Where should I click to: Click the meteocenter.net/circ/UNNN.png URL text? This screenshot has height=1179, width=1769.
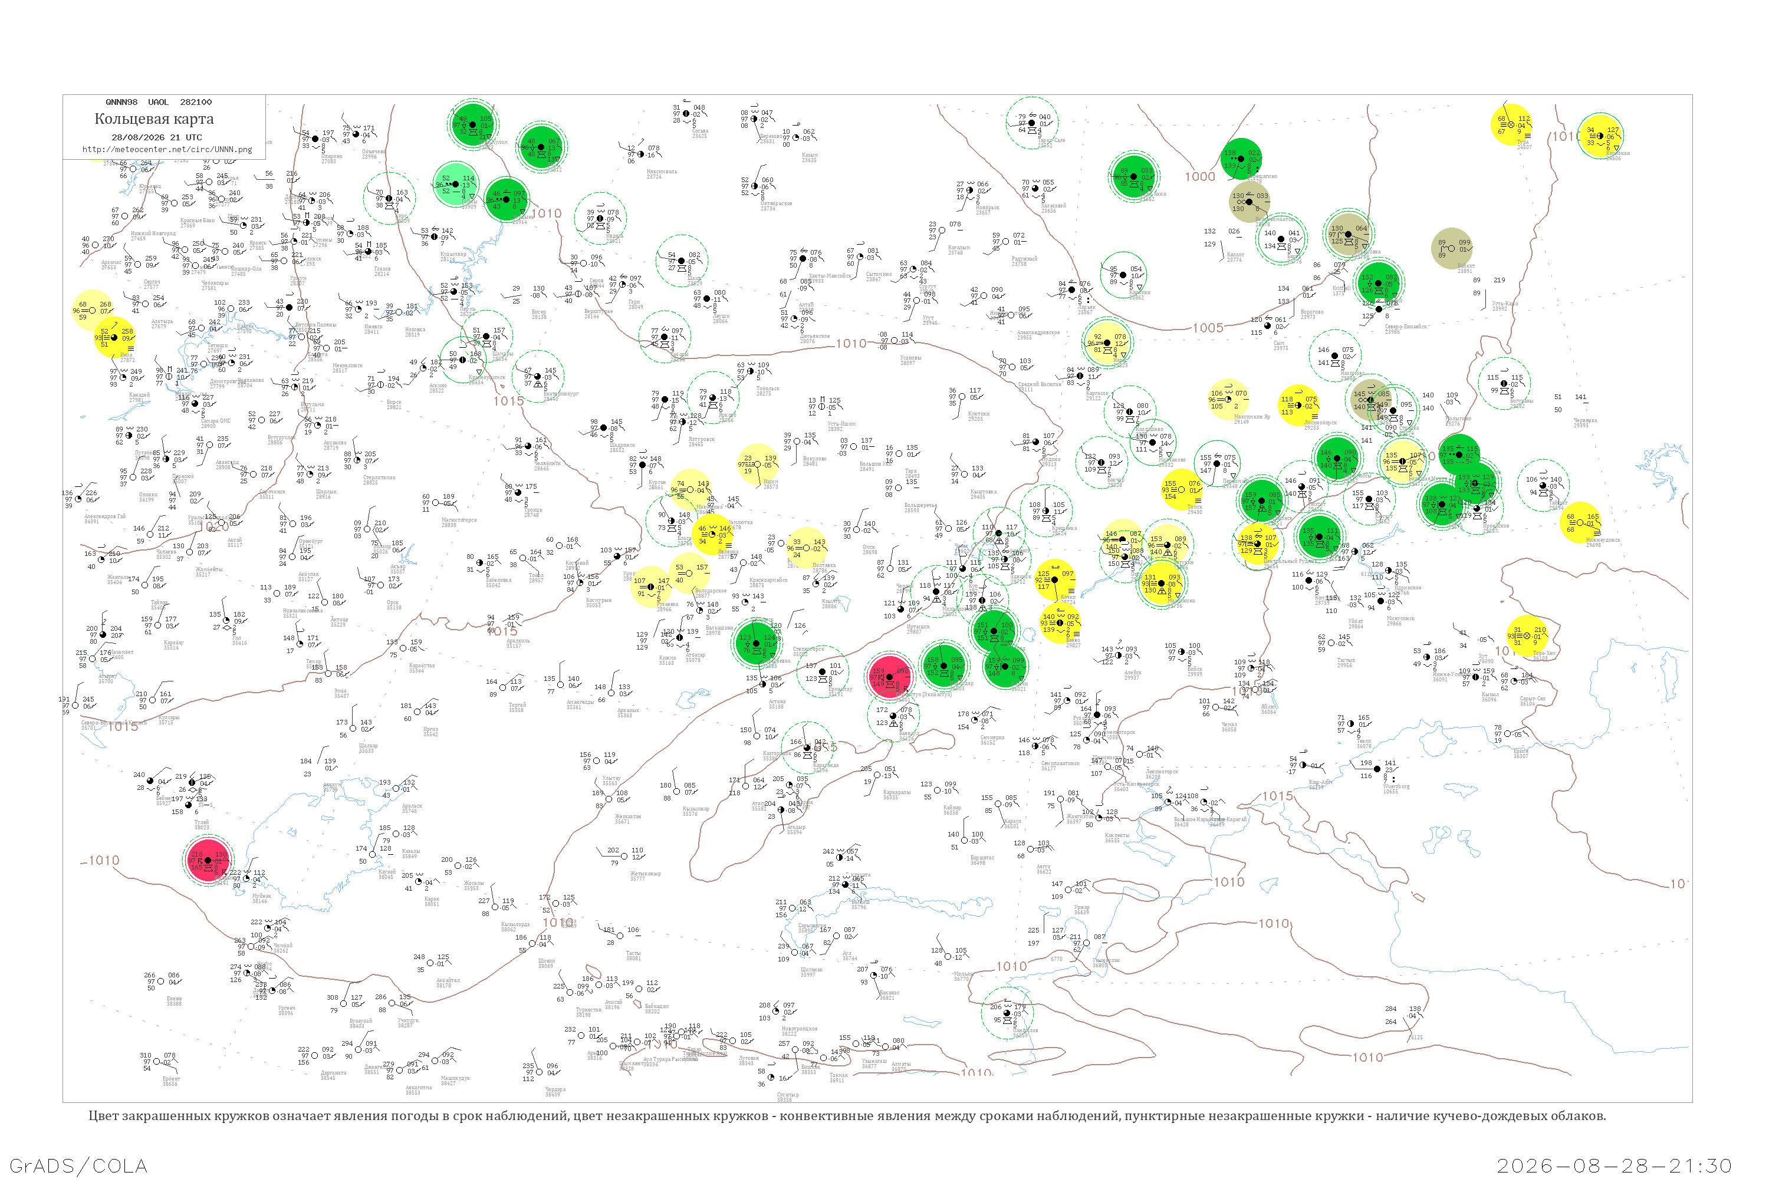(x=167, y=150)
